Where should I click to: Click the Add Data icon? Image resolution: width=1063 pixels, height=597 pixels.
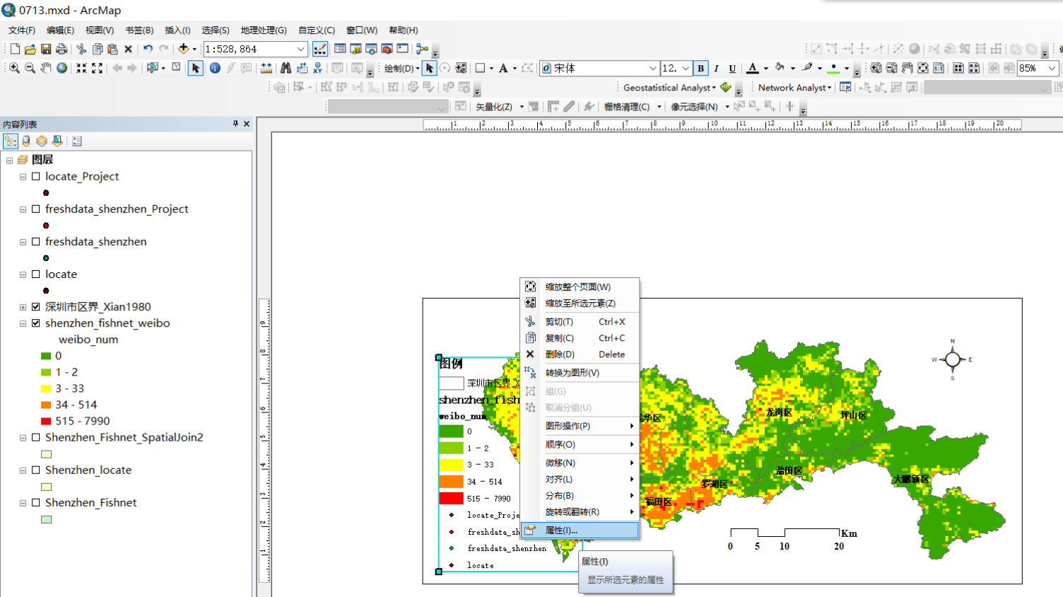pyautogui.click(x=184, y=49)
